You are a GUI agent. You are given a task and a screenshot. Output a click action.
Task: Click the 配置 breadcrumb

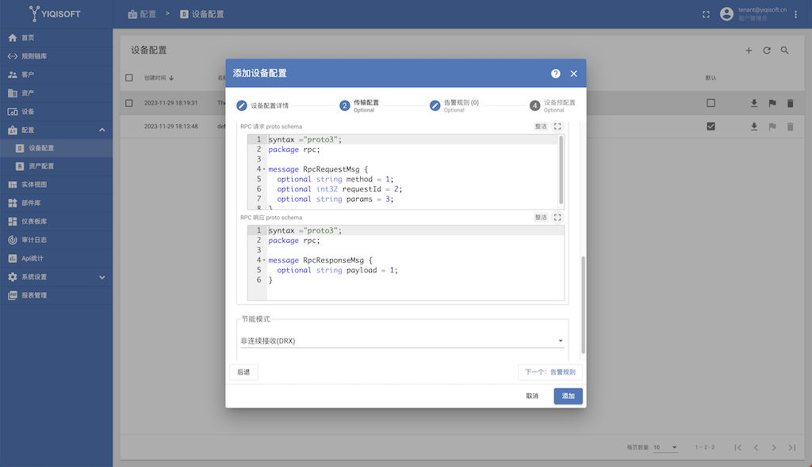pos(142,14)
